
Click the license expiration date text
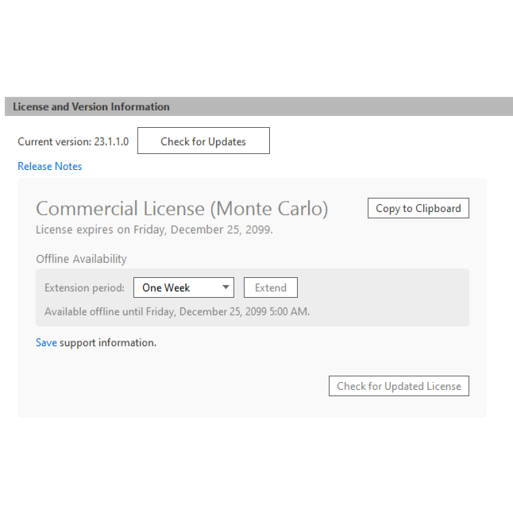tap(154, 229)
